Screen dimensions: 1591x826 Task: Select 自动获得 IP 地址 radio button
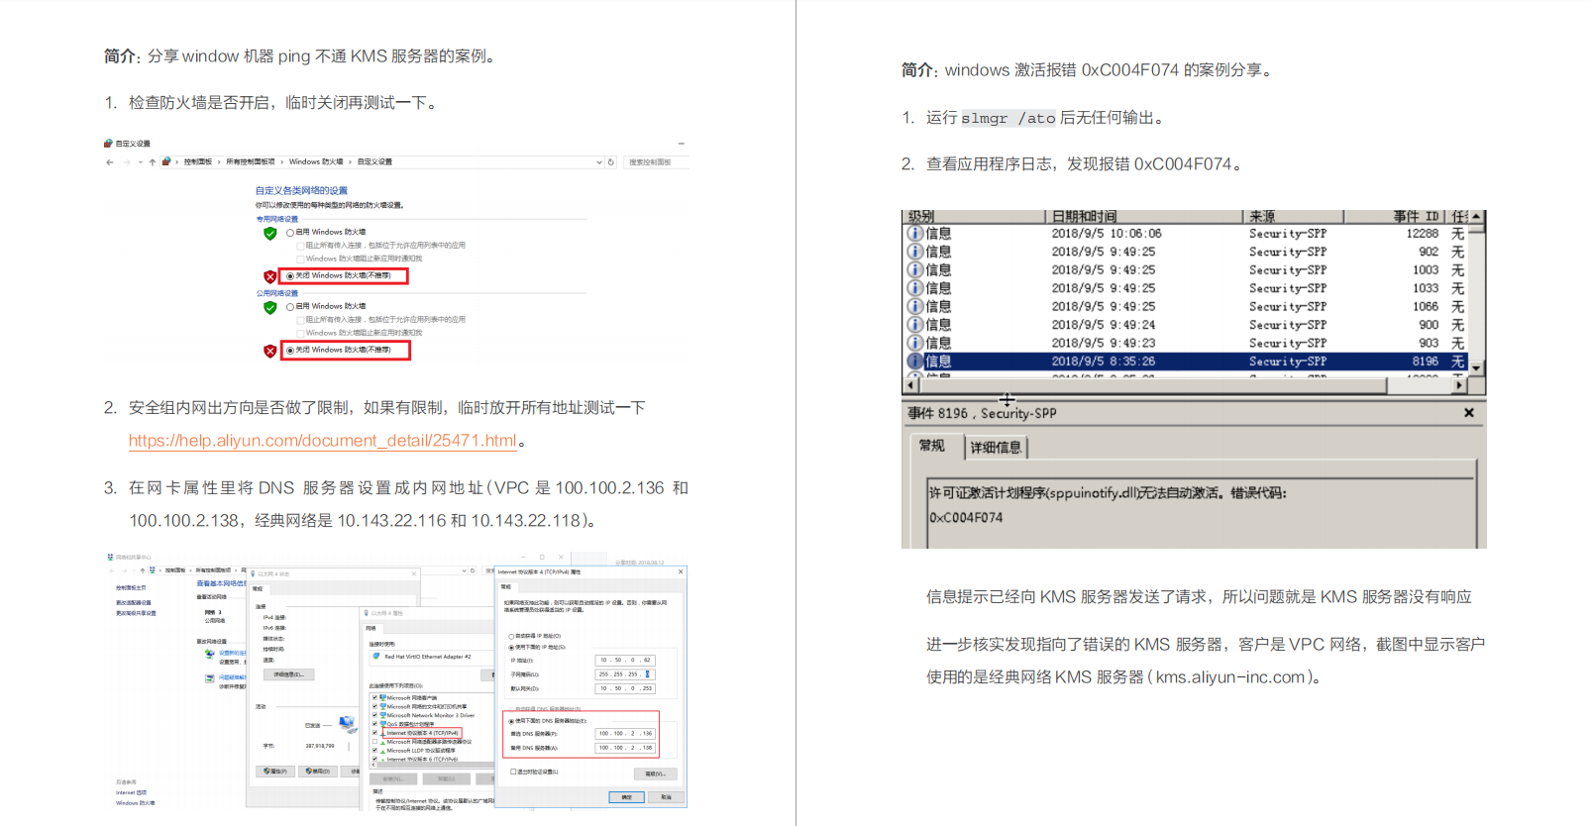tap(511, 636)
